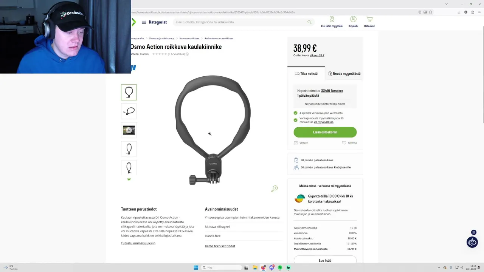
Task: Select fourth product thumbnail image
Action: tap(129, 149)
